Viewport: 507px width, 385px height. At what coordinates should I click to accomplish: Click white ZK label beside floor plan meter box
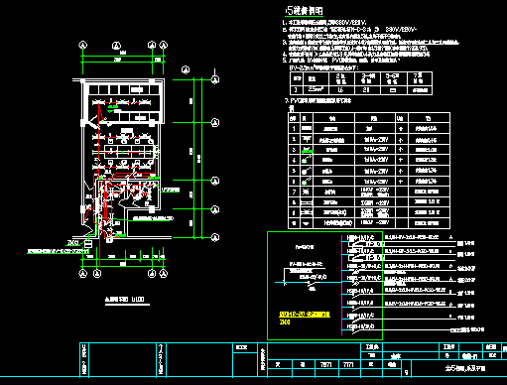coord(72,243)
